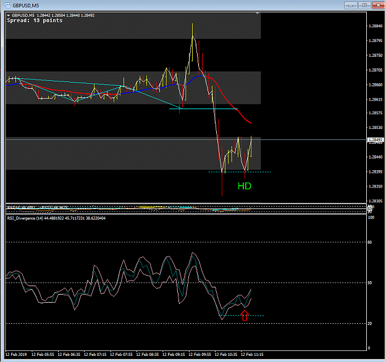Image resolution: width=386 pixels, height=362 pixels.
Task: Click the '12 Feb 07:55' time axis label
Action: click(x=121, y=355)
